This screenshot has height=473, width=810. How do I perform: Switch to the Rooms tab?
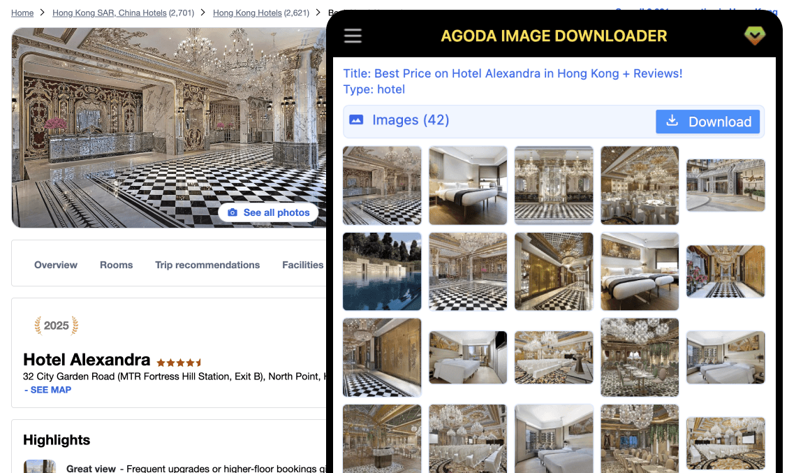116,265
